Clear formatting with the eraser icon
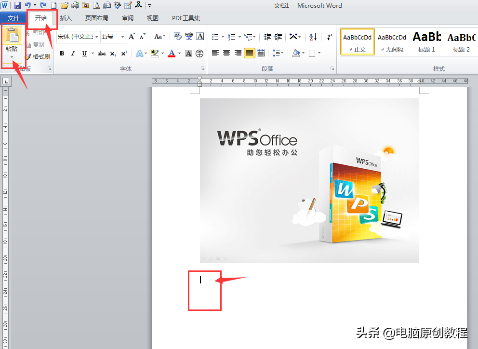478x349 pixels. pyautogui.click(x=177, y=37)
